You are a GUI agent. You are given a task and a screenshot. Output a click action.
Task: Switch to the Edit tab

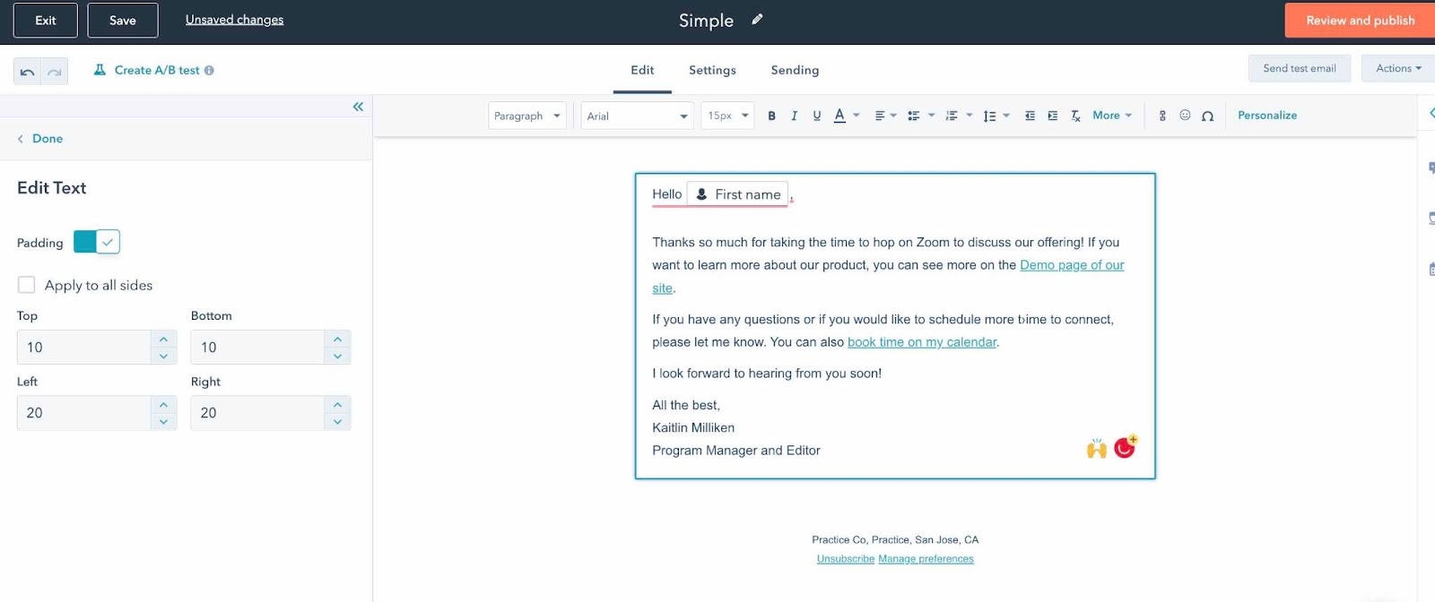(642, 70)
